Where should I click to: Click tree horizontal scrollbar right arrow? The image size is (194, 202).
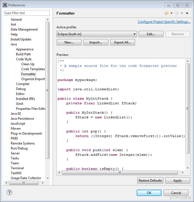43,183
